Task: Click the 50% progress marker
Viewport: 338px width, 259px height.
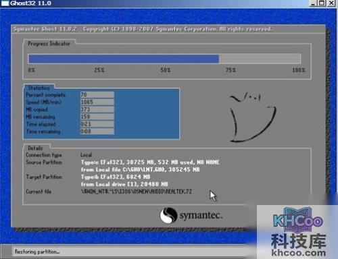Action: point(166,70)
